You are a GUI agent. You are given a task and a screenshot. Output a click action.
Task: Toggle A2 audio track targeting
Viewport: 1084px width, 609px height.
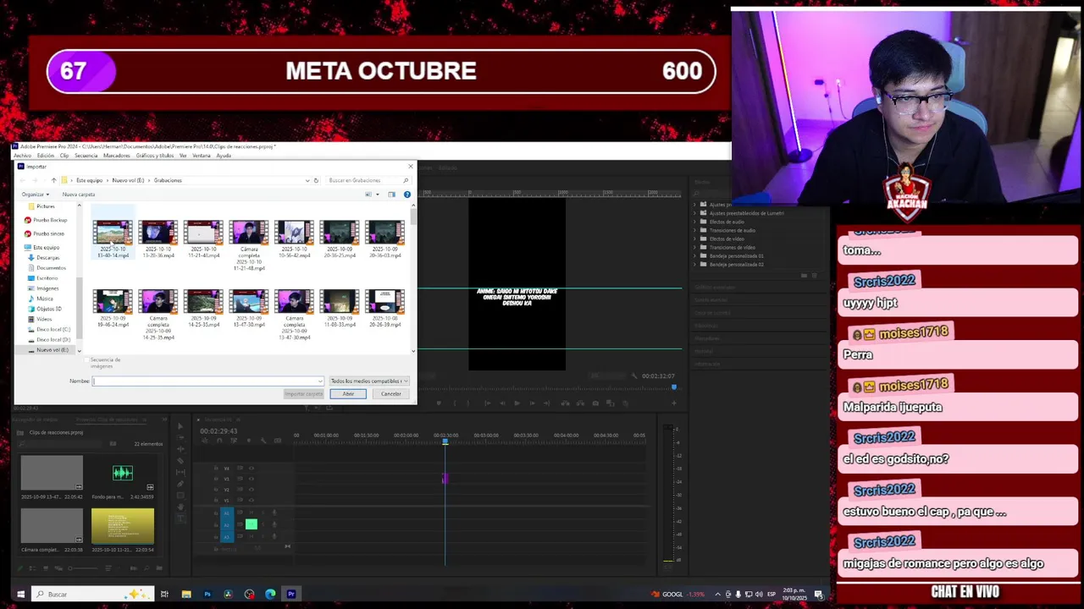pyautogui.click(x=226, y=524)
